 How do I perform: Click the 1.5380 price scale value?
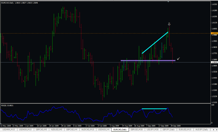pos(215,84)
